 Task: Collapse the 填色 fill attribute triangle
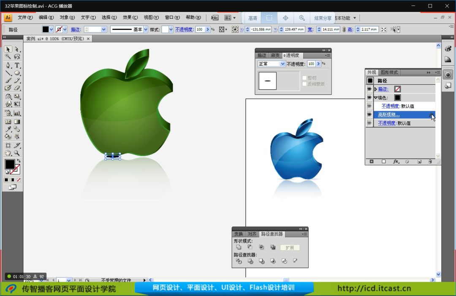[375, 98]
